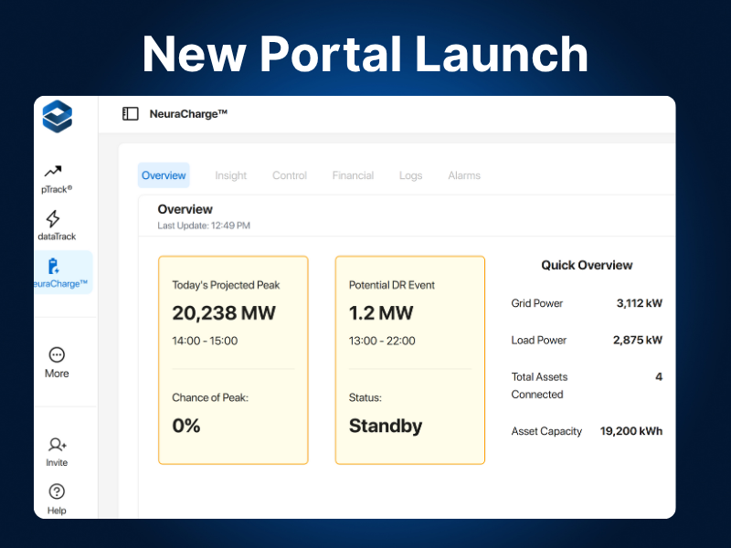The width and height of the screenshot is (731, 548).
Task: View the Logs tab
Action: [x=410, y=175]
